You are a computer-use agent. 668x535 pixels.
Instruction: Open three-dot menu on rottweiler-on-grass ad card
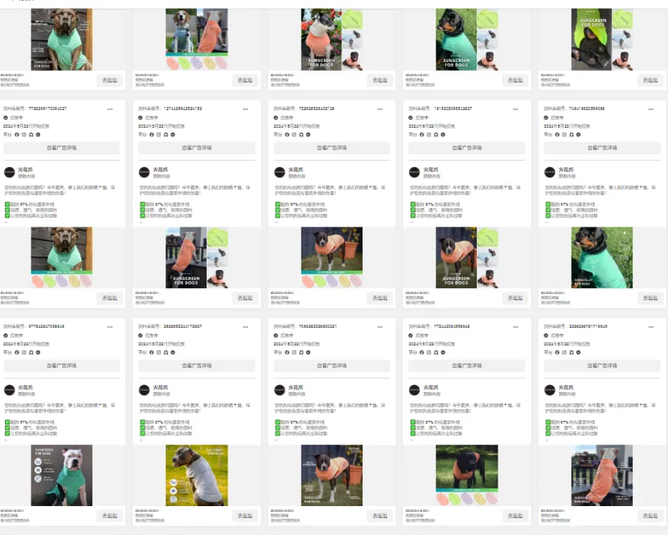pos(651,109)
